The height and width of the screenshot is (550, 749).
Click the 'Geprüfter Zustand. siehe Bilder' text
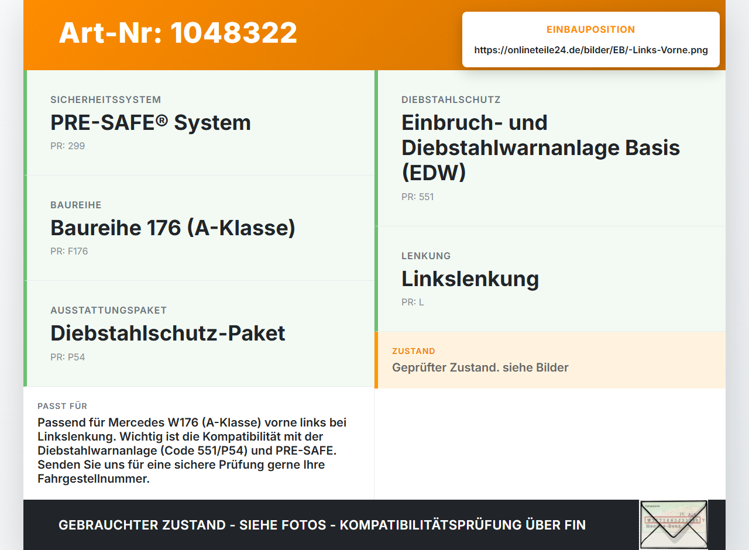[x=480, y=367]
